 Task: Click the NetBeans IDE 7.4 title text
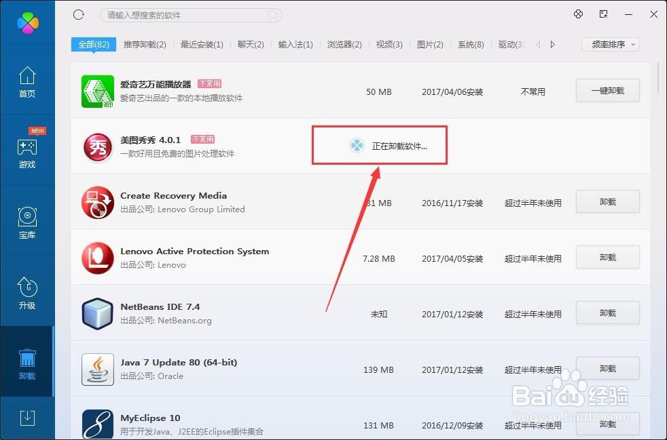160,306
